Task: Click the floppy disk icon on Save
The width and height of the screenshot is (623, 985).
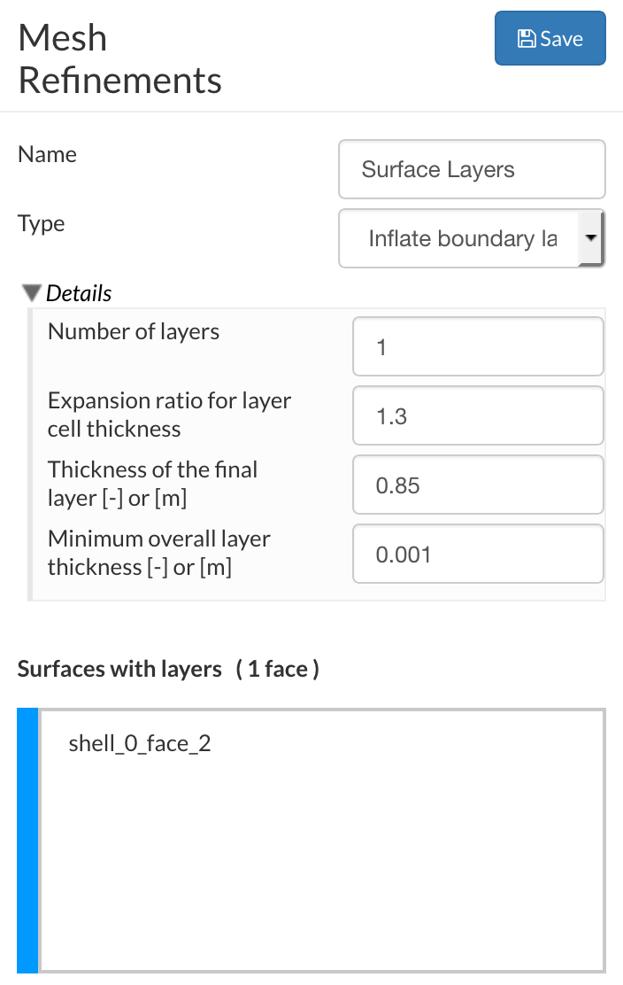Action: click(x=527, y=38)
